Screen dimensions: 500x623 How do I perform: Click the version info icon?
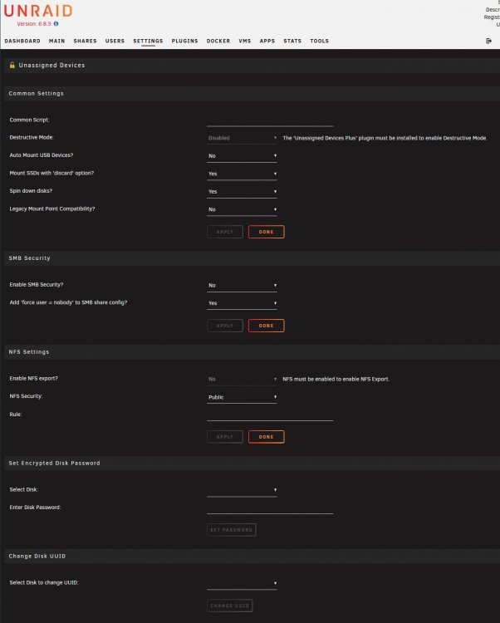click(x=56, y=24)
